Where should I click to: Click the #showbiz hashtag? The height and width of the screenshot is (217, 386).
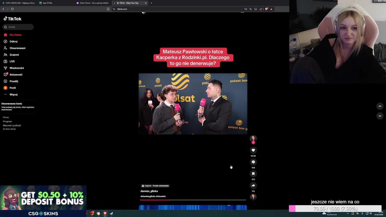[161, 196]
